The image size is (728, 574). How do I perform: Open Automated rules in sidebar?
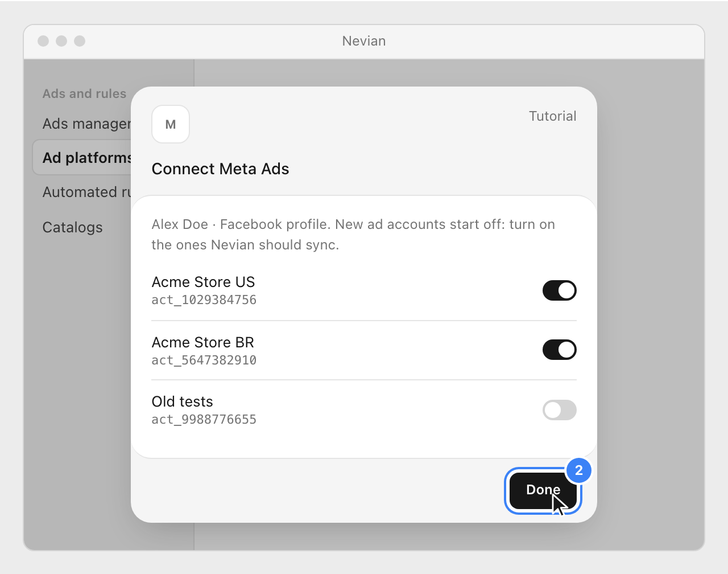[x=86, y=192]
